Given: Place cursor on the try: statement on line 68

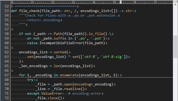Looking at the screenshot, I should (31, 80).
